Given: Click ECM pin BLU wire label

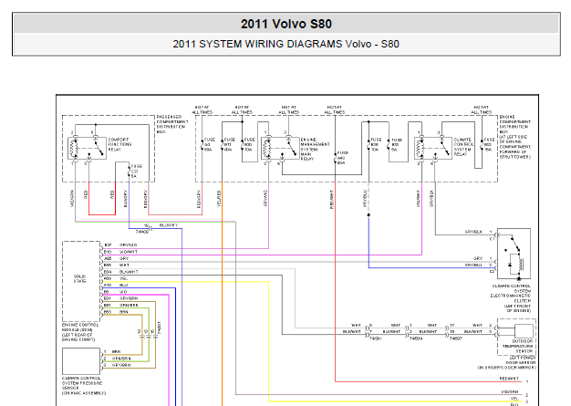Looking at the screenshot, I should point(123,285).
